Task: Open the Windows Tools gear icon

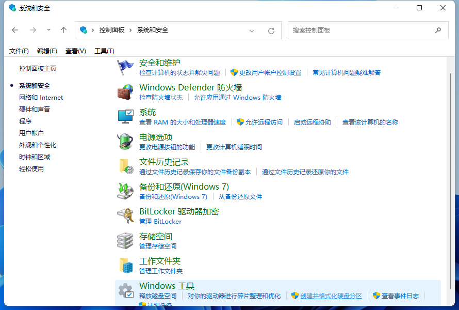Action: coord(126,290)
